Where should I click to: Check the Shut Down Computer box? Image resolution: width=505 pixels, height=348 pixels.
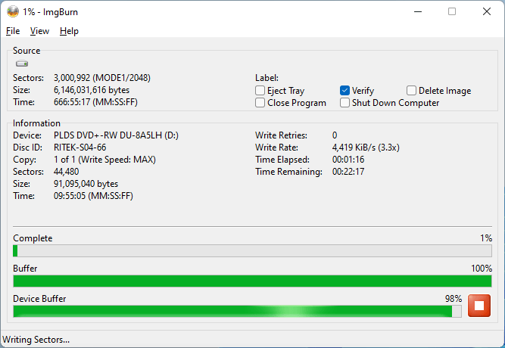(345, 103)
